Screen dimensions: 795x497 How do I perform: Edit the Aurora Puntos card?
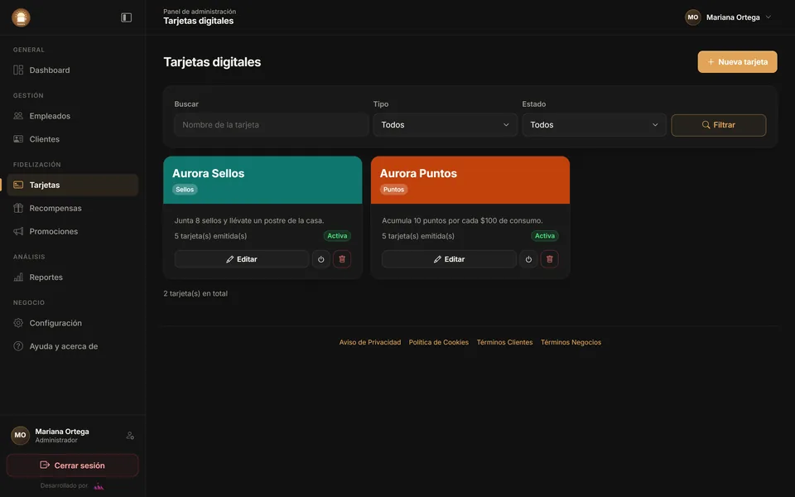coord(449,259)
